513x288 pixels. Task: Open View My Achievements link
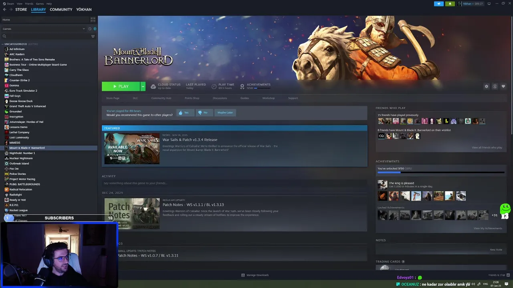488,228
